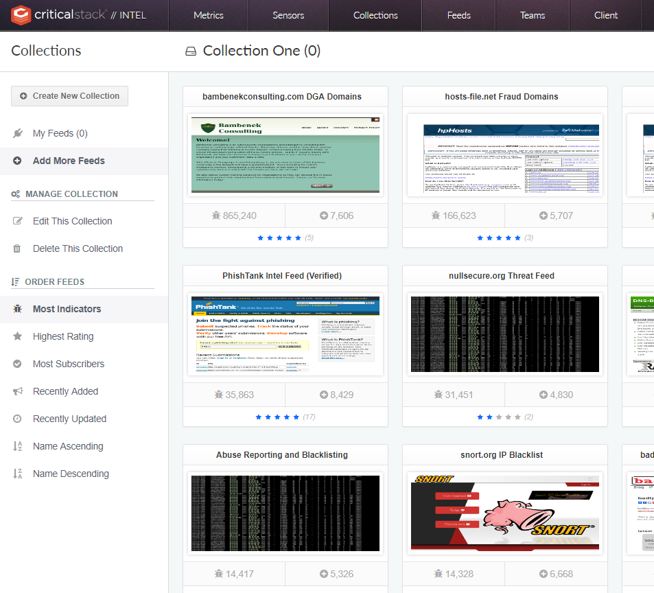Click 166,623 indicators on hosts-file.net card
Viewport: 654px width, 593px height.
click(x=454, y=216)
